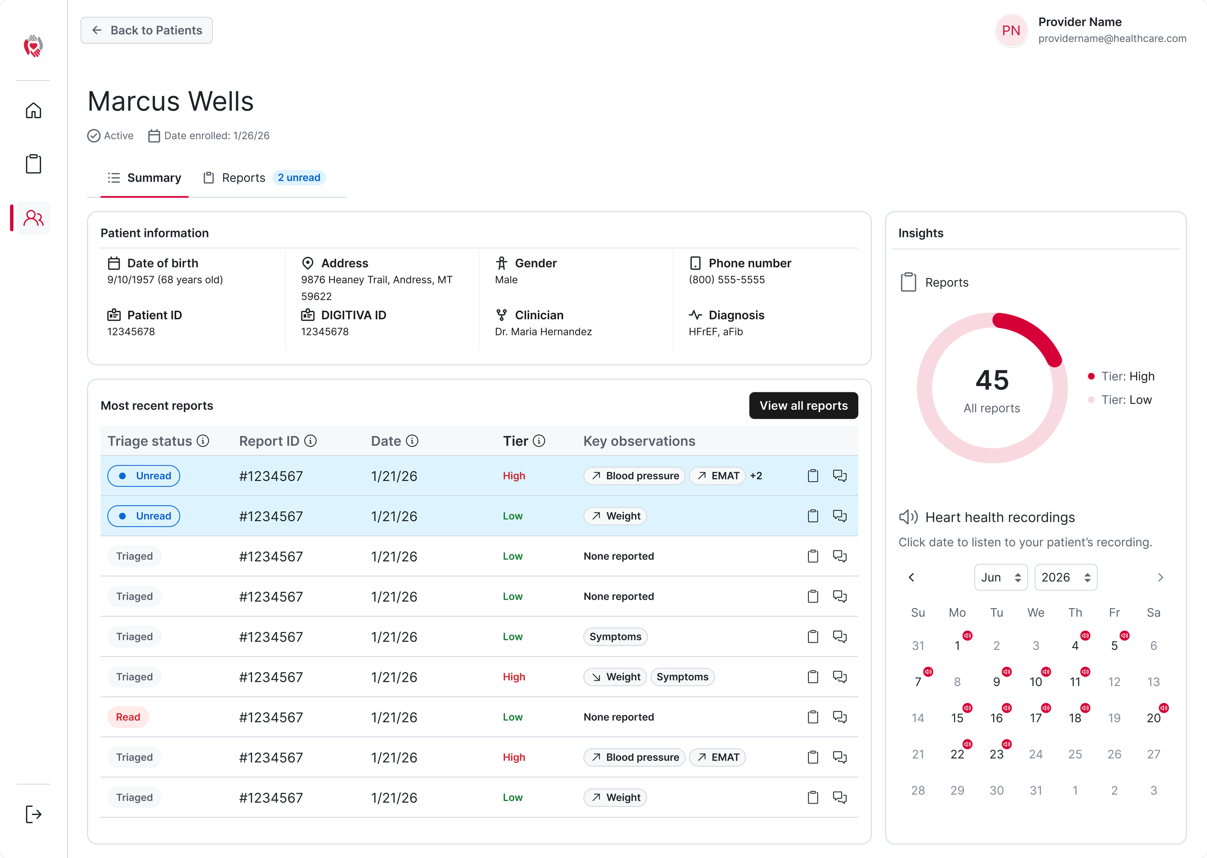Open the Jun month dropdown

pos(1000,578)
